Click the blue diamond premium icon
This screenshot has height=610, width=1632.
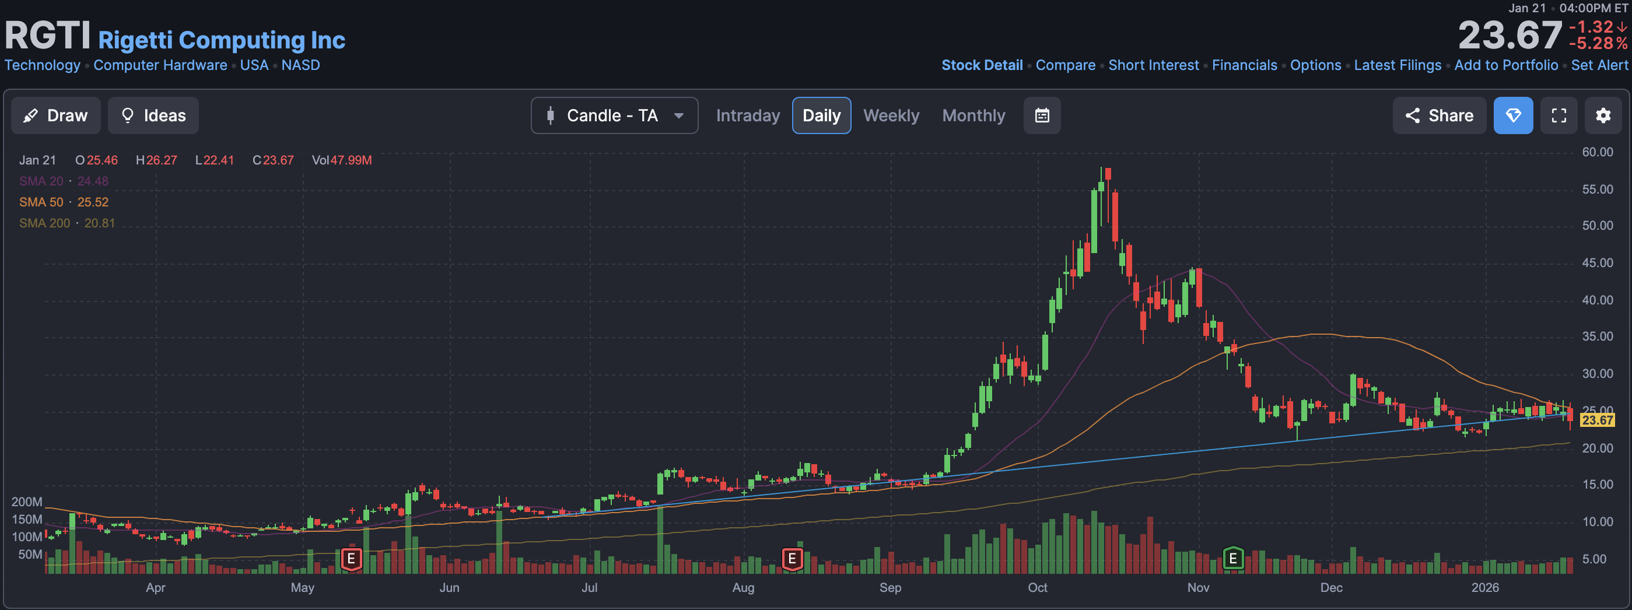coord(1514,115)
